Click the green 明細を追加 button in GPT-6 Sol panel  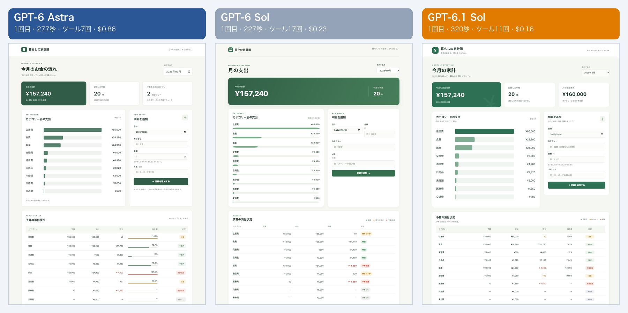pos(363,173)
